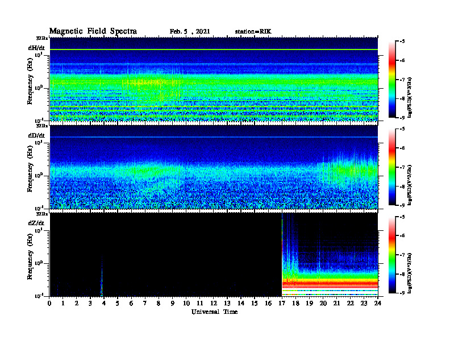The height and width of the screenshot is (348, 450).
Task: Click the 32Hz label atop the dH/dt panel
Action: 42,38
